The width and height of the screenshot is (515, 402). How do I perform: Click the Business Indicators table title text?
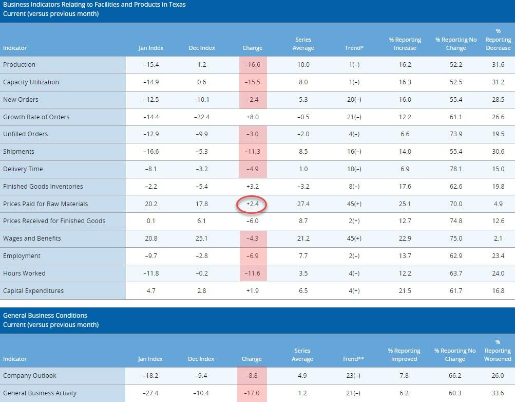pos(94,5)
